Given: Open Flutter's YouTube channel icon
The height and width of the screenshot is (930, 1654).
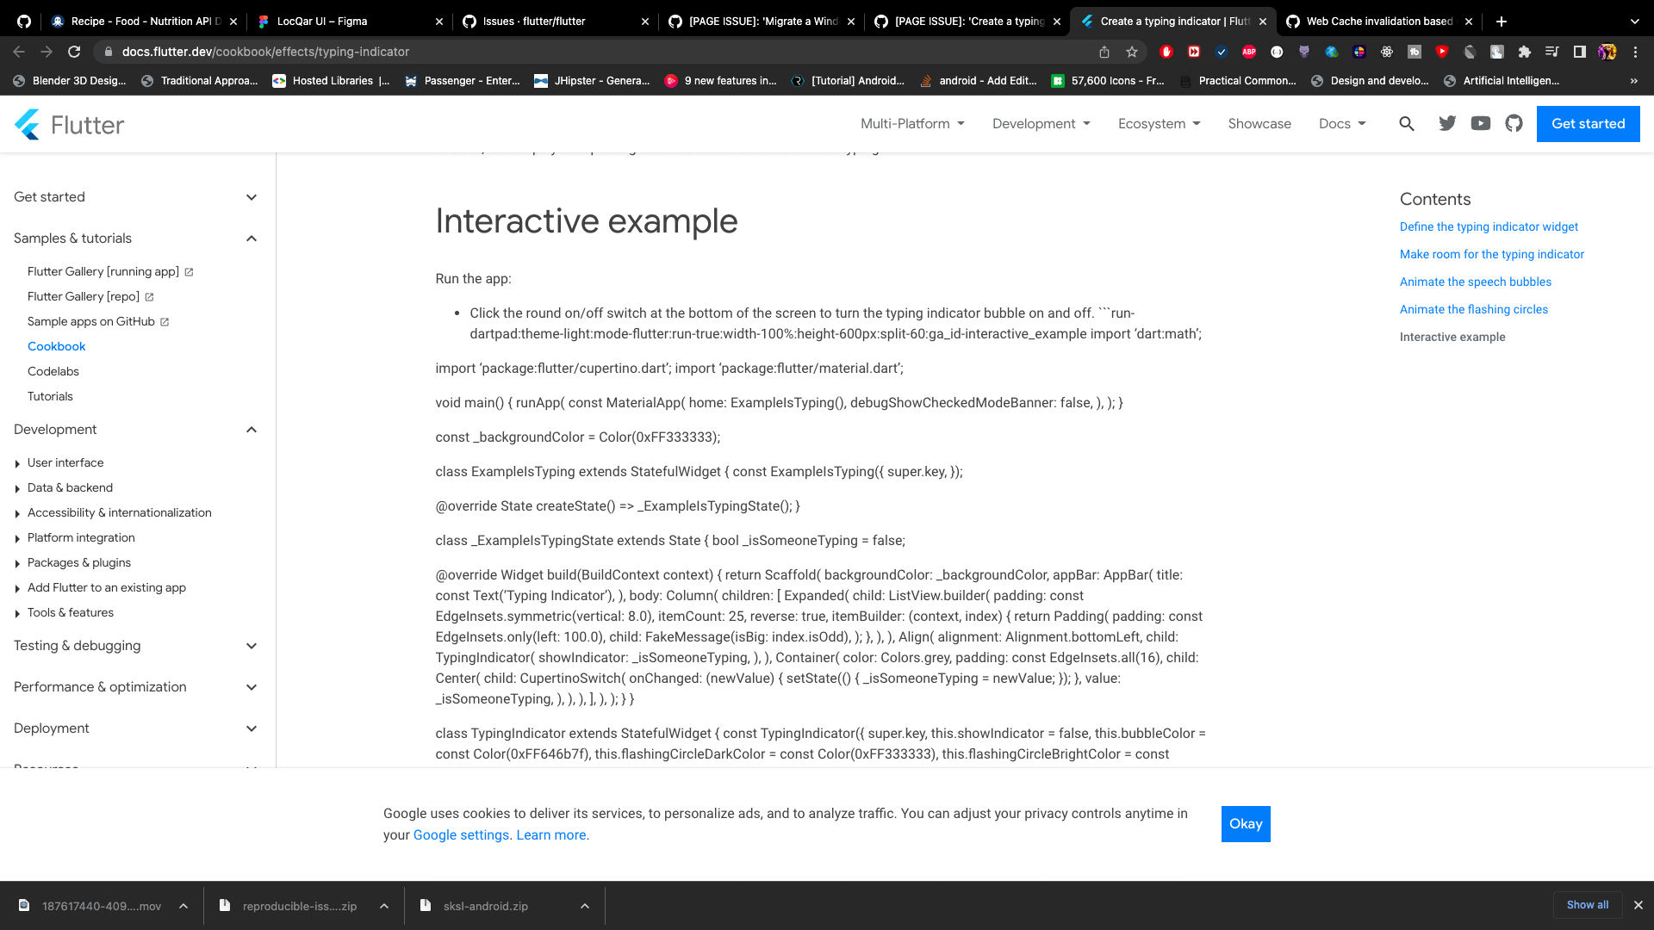Looking at the screenshot, I should [x=1480, y=123].
